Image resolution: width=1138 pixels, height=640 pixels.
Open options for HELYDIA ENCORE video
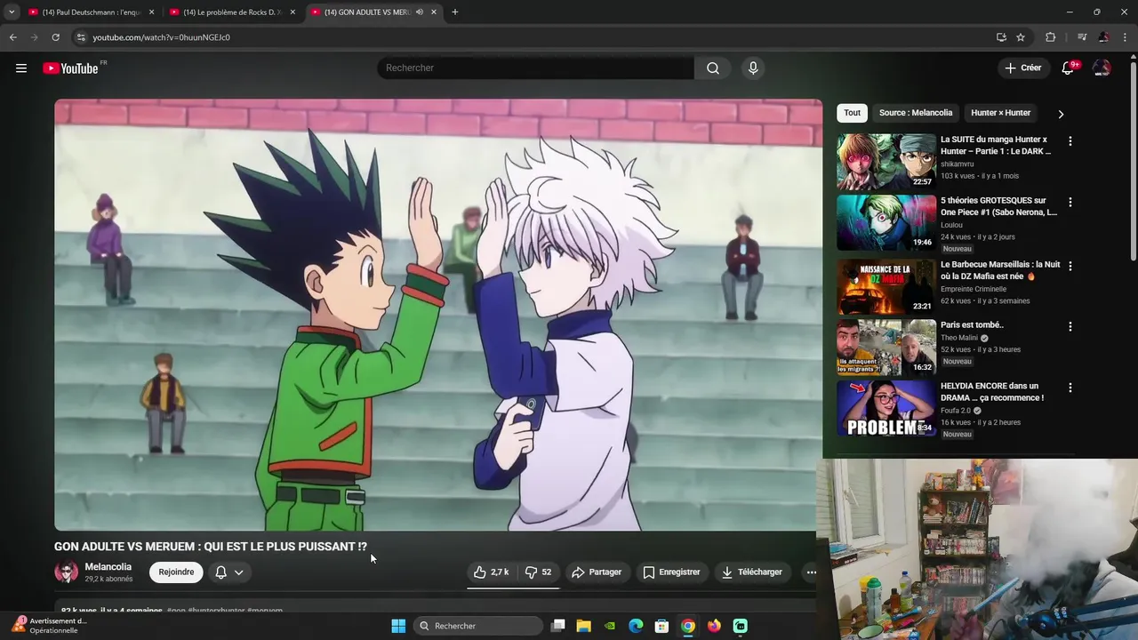coord(1070,388)
